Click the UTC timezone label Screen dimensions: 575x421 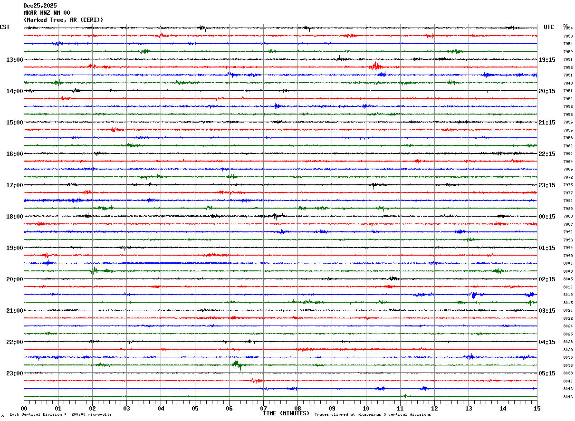(x=549, y=27)
